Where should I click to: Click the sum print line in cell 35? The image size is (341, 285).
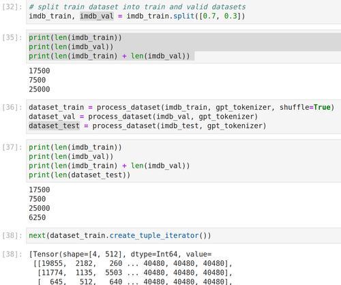coord(109,56)
